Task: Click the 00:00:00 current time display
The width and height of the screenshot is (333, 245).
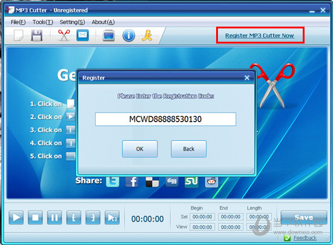Action: [147, 219]
